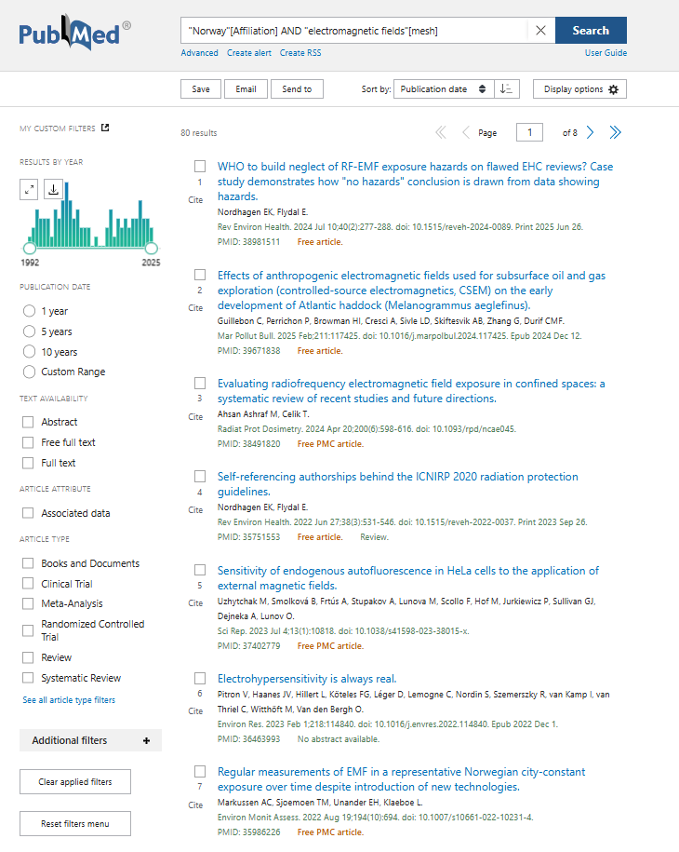Clear the search query with X icon

coord(540,31)
